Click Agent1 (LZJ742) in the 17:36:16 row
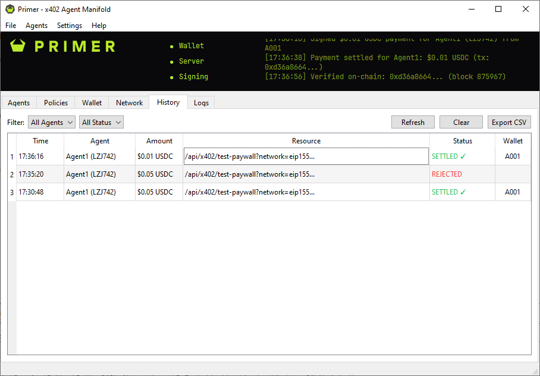 click(x=100, y=156)
